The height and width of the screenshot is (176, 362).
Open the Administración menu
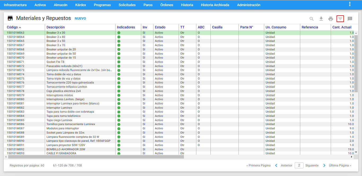(x=249, y=5)
